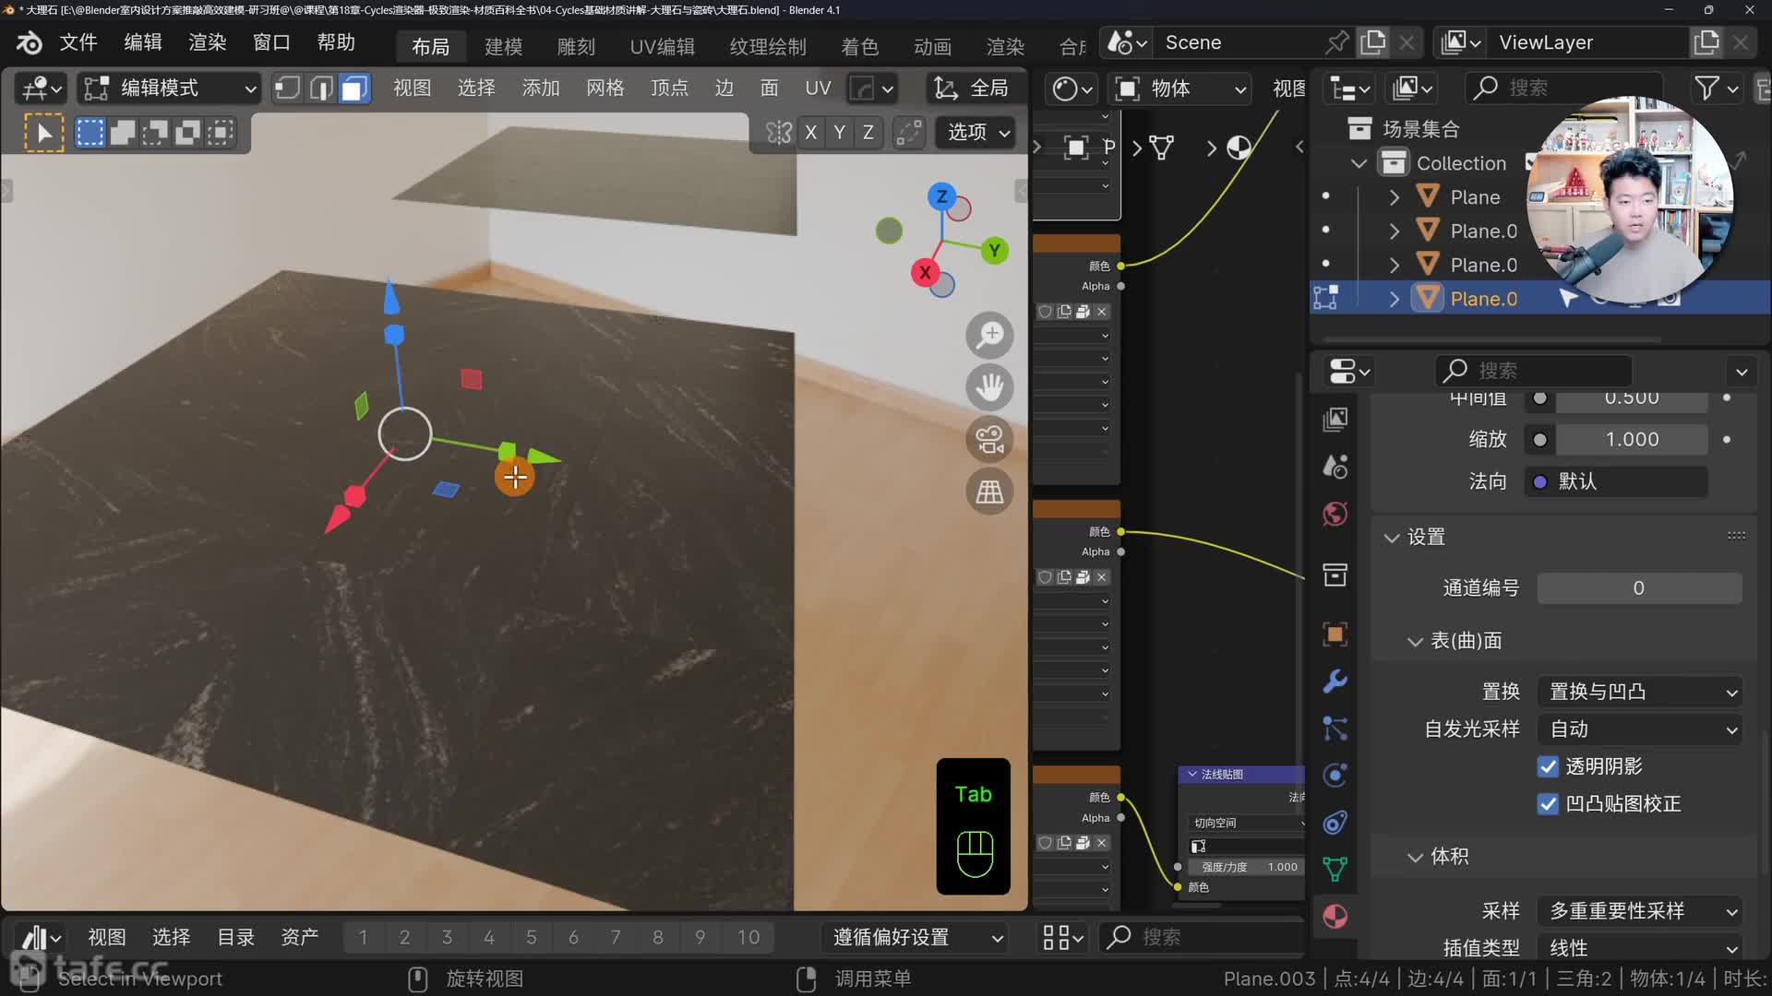Screen dimensions: 1772x996
Task: Open the Object properties tab icon
Action: coord(1335,634)
